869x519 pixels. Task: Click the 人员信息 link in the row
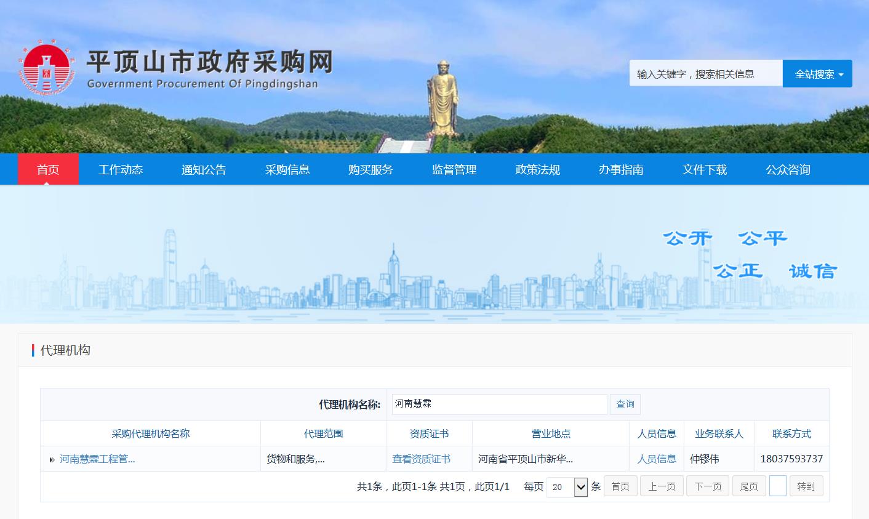(x=656, y=459)
